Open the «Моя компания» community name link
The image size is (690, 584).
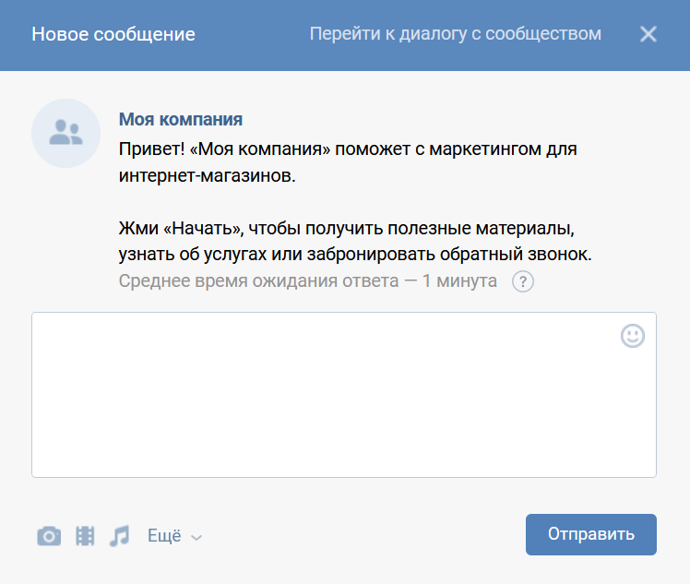click(181, 120)
